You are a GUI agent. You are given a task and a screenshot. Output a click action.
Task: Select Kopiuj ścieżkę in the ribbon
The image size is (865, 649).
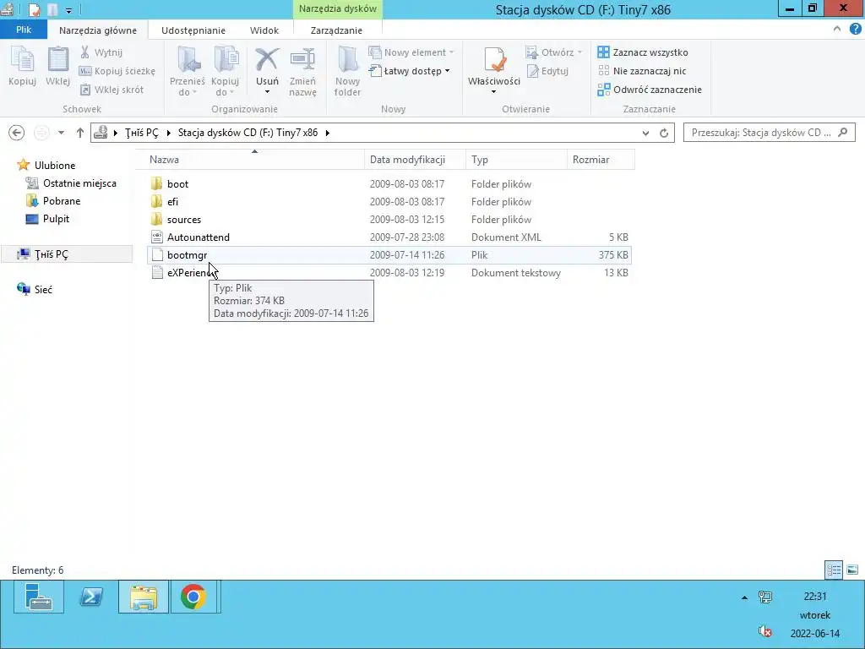[x=117, y=71]
